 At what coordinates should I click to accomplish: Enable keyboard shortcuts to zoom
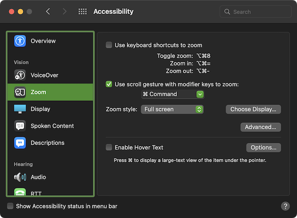(109, 45)
